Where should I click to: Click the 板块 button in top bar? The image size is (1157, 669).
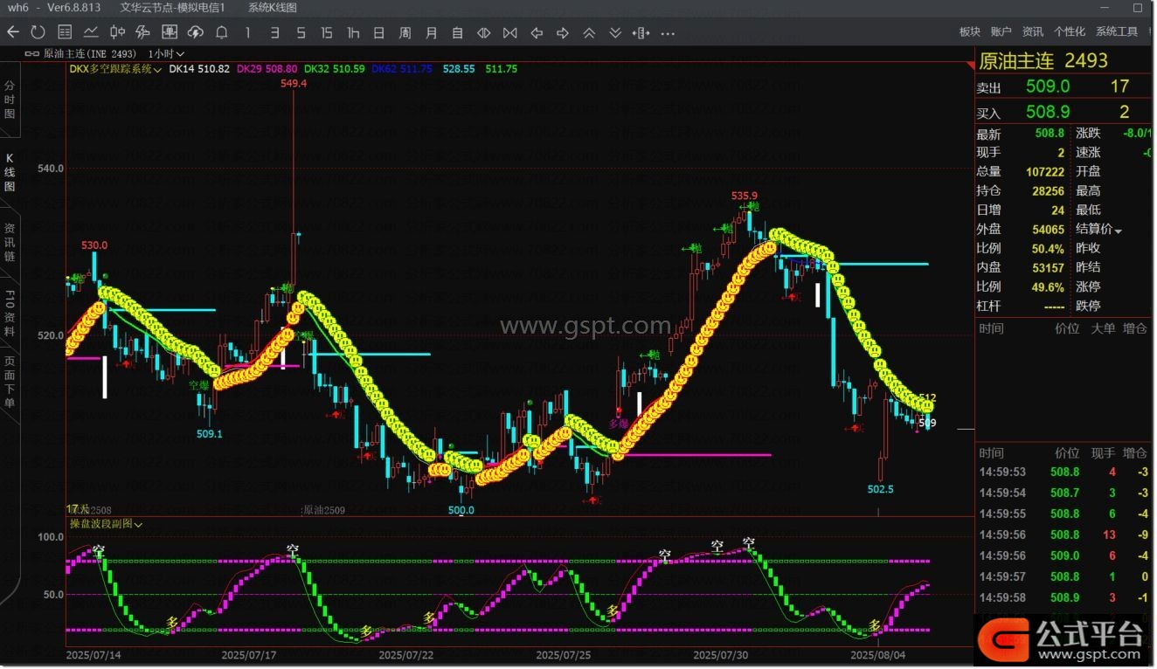(970, 31)
